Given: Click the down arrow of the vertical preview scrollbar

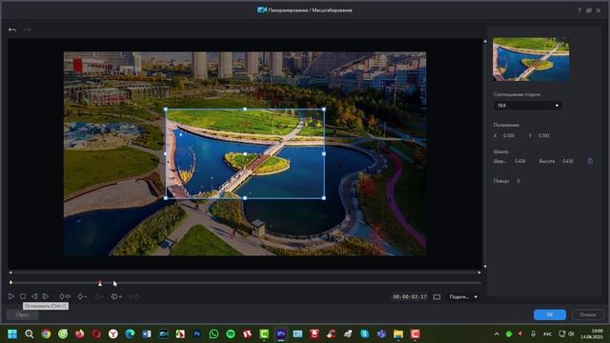Looking at the screenshot, I should (x=485, y=267).
